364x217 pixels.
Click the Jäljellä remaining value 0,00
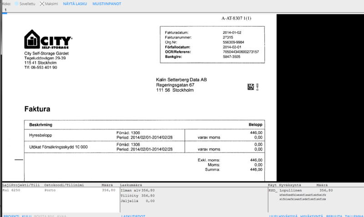click(150, 201)
